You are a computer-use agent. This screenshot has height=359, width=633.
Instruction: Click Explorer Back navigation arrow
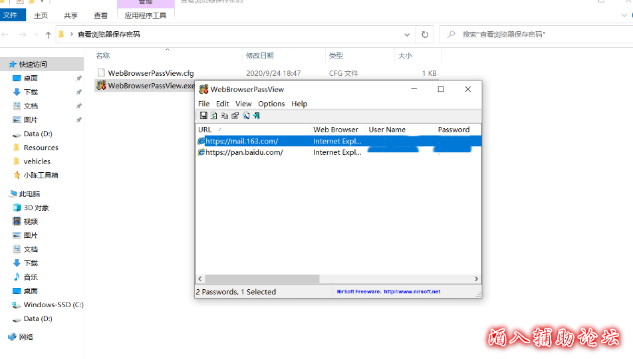coord(5,35)
